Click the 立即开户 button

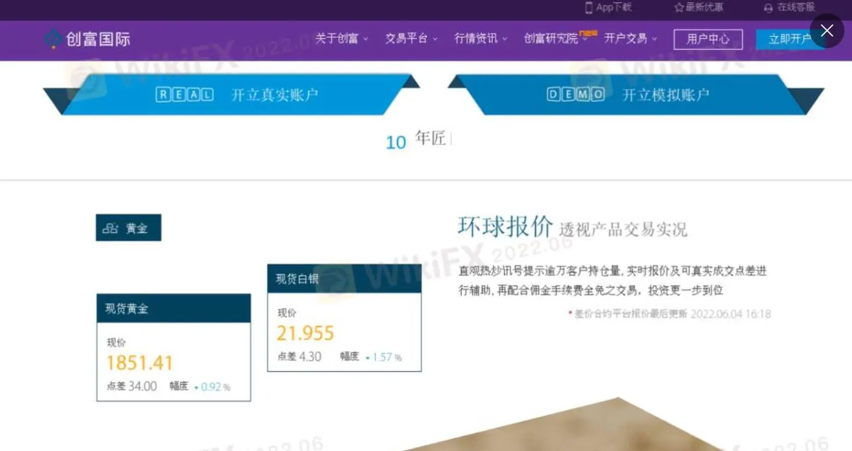point(789,39)
